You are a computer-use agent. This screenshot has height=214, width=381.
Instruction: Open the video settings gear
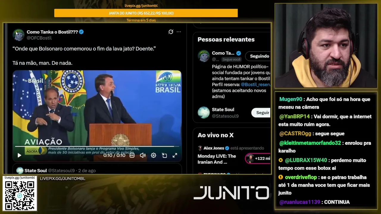154,155
